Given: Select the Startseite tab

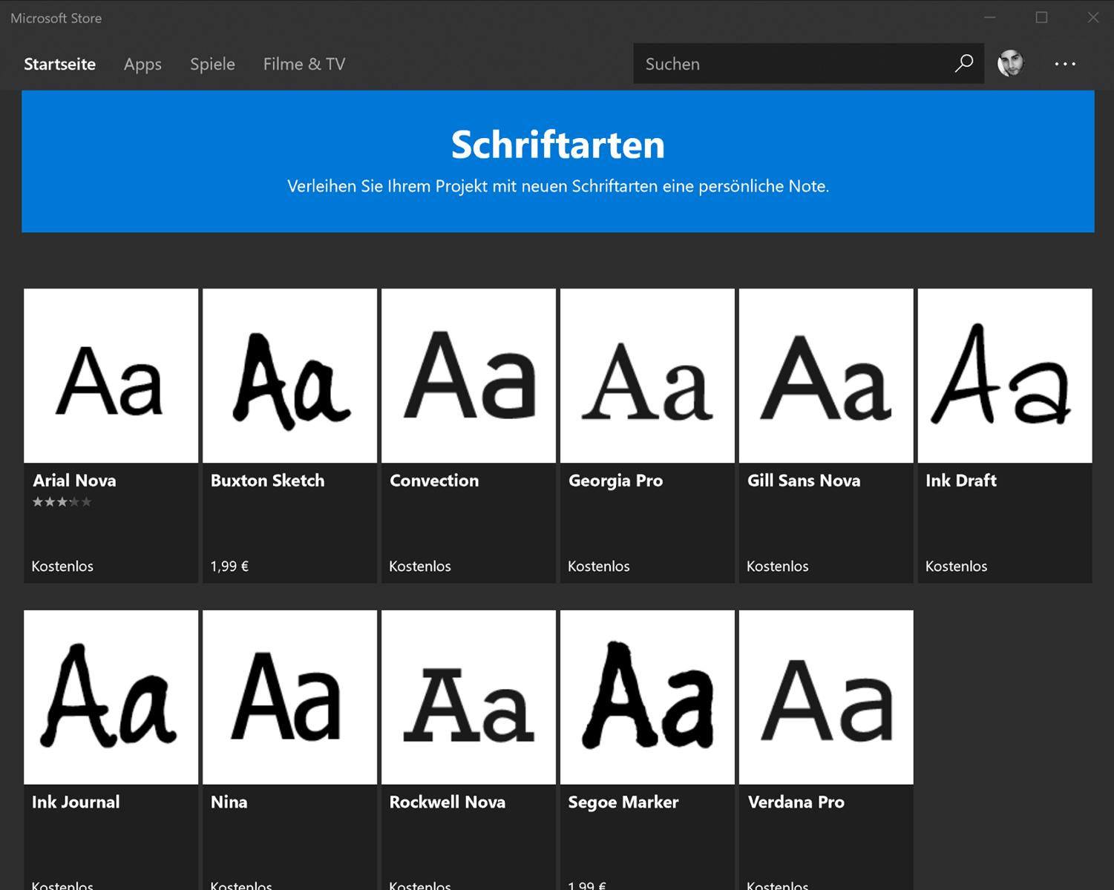Looking at the screenshot, I should click(x=59, y=65).
